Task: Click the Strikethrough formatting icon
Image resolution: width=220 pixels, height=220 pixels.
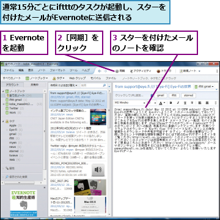Action: tap(192, 103)
